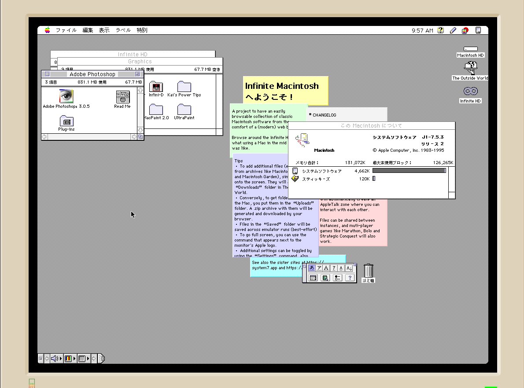Select the A-with-down-arrow input mode button

click(349, 268)
